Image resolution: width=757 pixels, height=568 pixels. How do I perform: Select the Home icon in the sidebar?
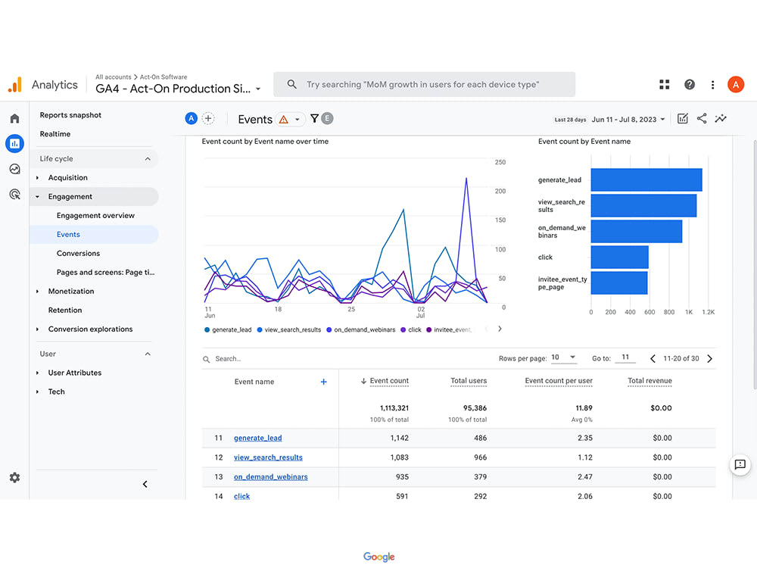tap(14, 118)
